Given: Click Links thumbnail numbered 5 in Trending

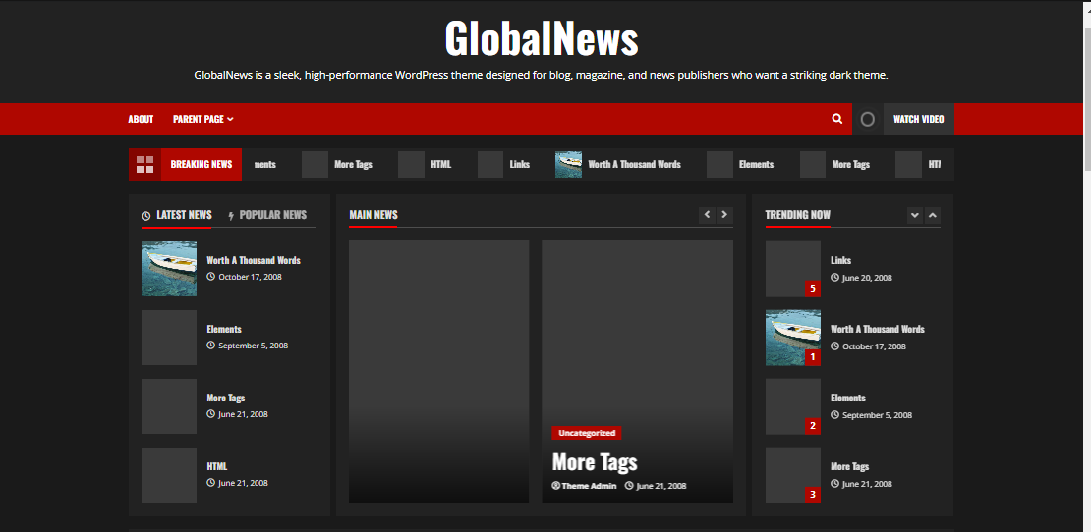Looking at the screenshot, I should tap(793, 269).
